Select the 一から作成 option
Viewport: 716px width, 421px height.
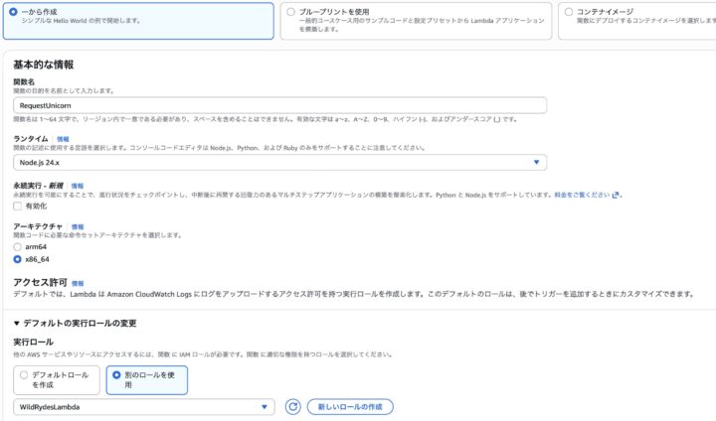[x=13, y=12]
